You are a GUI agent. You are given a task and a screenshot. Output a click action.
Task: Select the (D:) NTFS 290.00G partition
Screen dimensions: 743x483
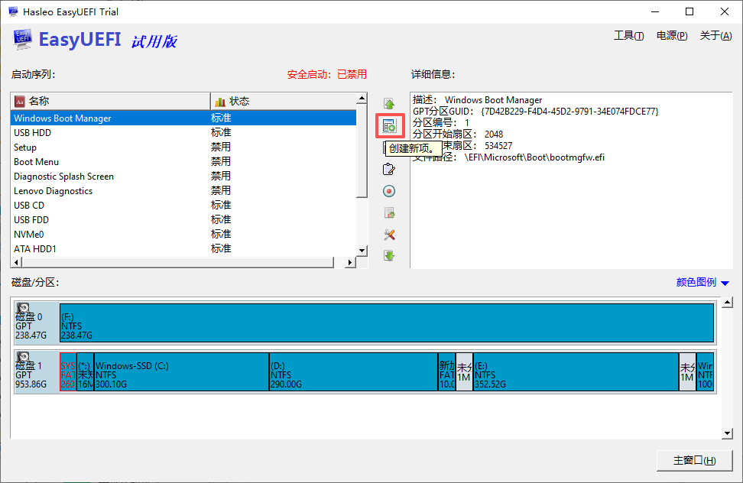point(353,371)
